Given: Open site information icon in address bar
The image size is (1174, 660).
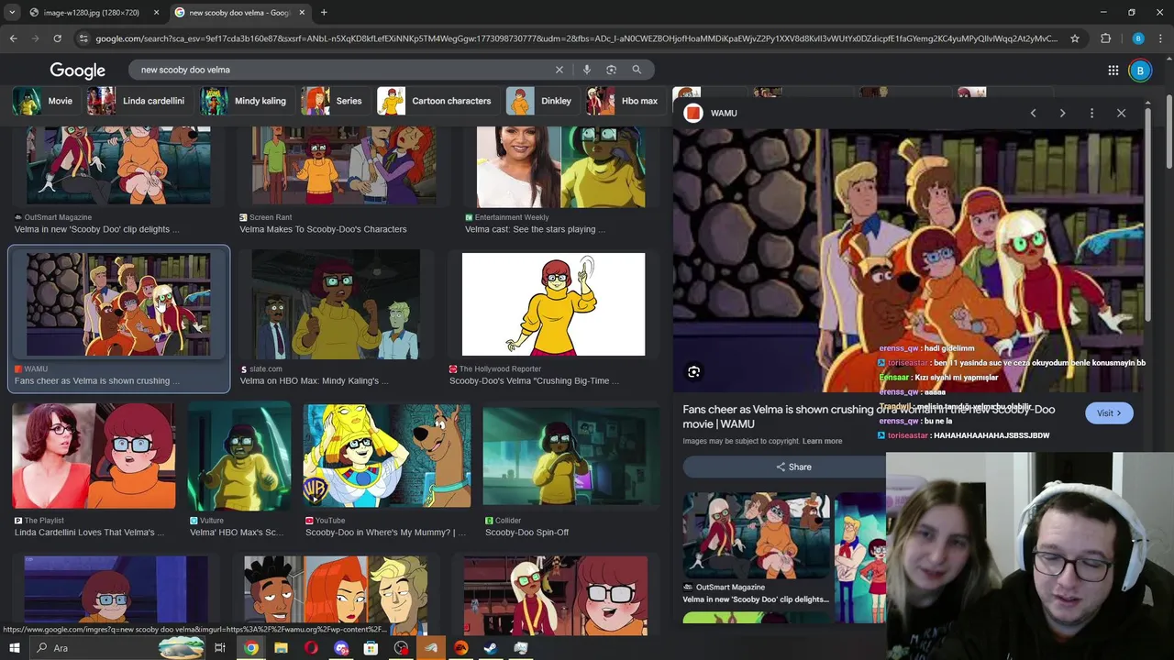Looking at the screenshot, I should coord(83,38).
